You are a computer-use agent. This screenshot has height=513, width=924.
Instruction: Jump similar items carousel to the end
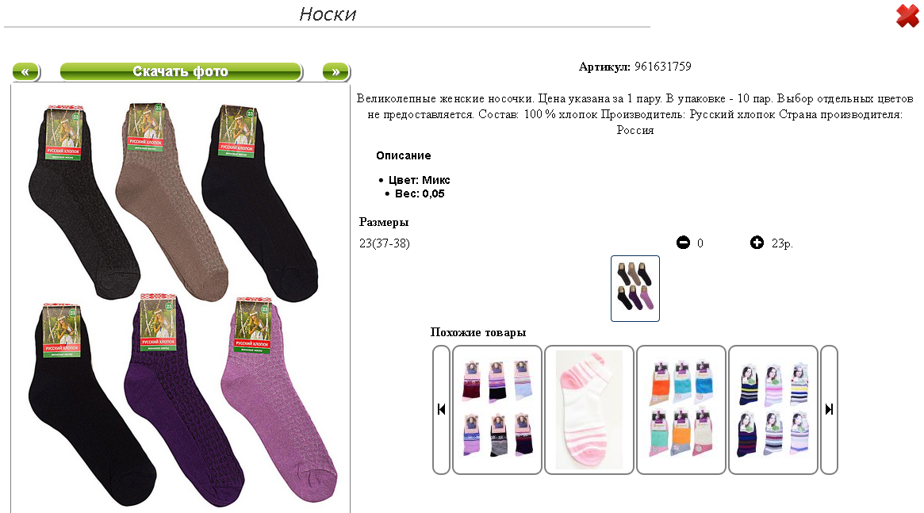point(829,409)
